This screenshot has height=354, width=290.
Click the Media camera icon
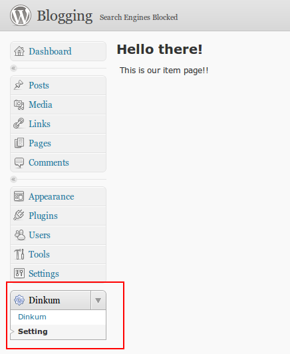coord(19,104)
